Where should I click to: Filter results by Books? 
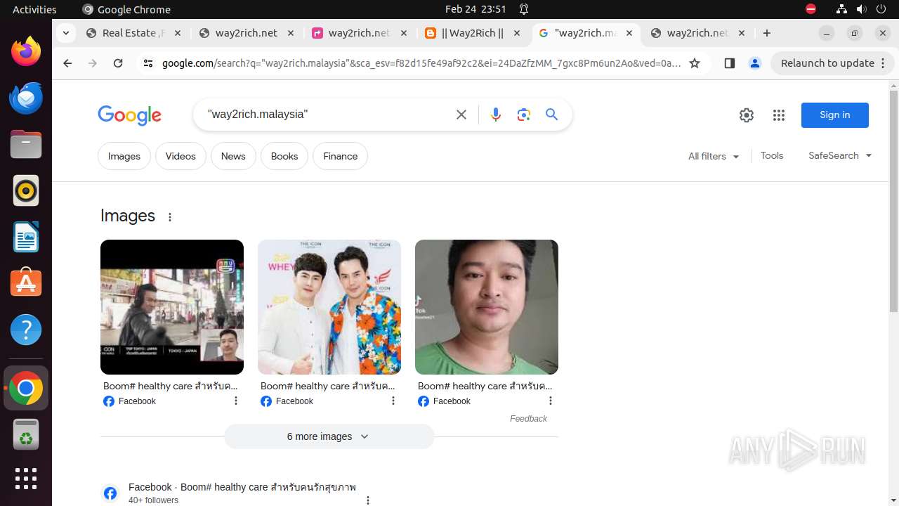click(284, 156)
